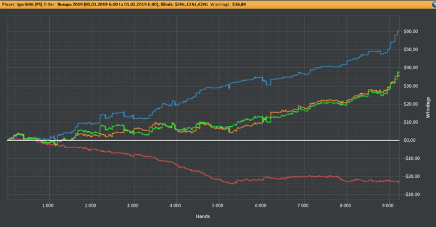This screenshot has width=436, height=227.
Task: Click the $30,00 y-axis label
Action: coord(411,86)
